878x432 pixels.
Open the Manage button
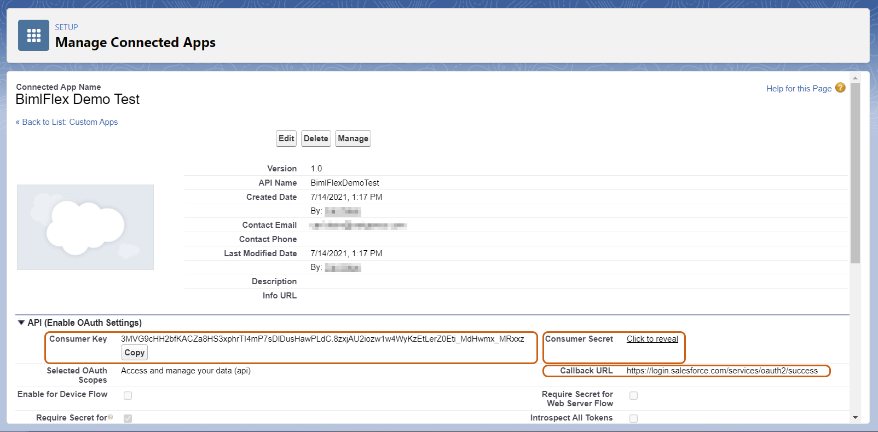coord(353,139)
